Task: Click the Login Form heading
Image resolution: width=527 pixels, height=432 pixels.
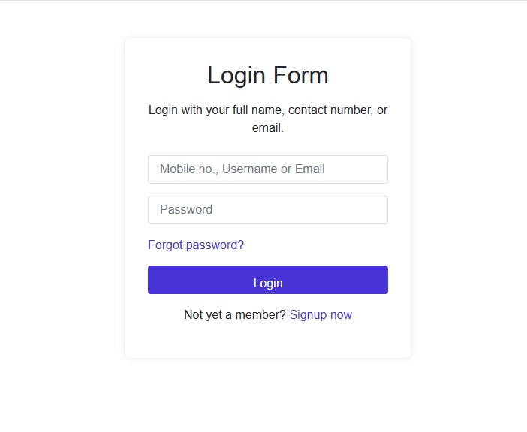Action: [267, 76]
